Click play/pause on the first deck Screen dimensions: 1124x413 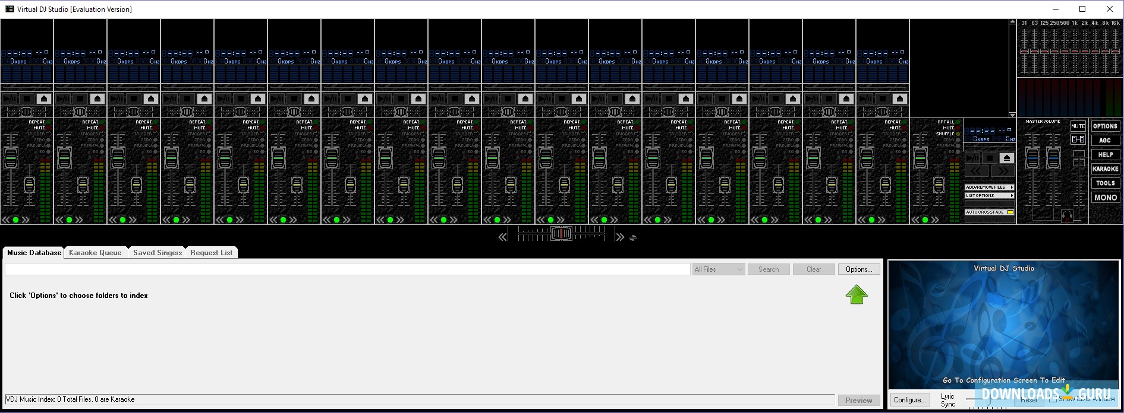pyautogui.click(x=10, y=98)
